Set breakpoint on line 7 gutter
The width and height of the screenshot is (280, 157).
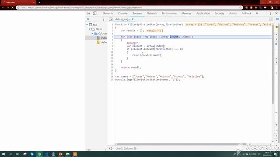tap(112, 43)
